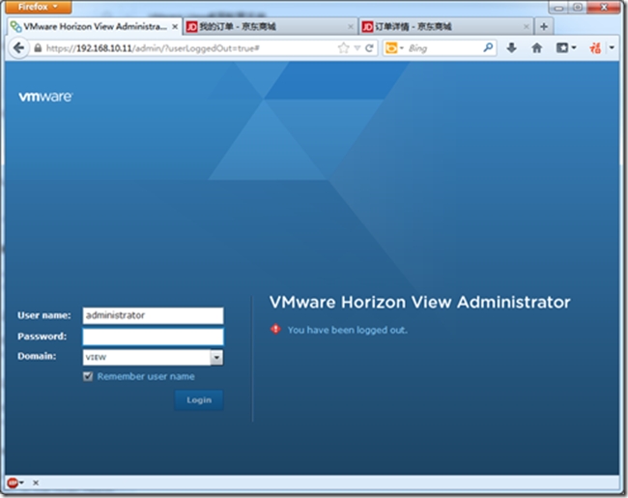Click the Adblock ABP icon in add-on bar
This screenshot has height=498, width=628.
[x=13, y=483]
